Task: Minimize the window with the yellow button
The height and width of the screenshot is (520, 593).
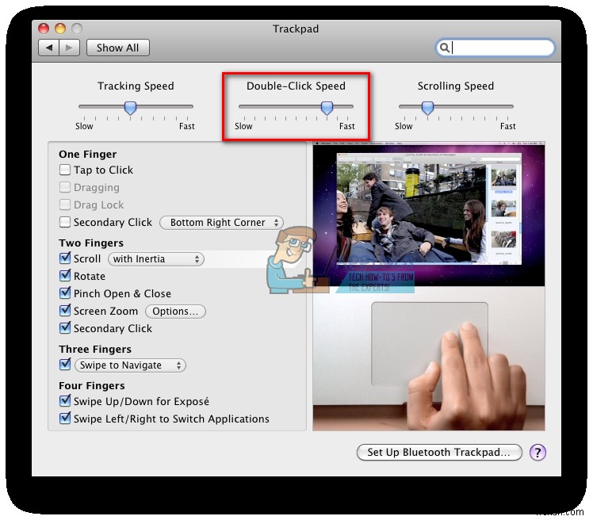Action: [x=60, y=29]
